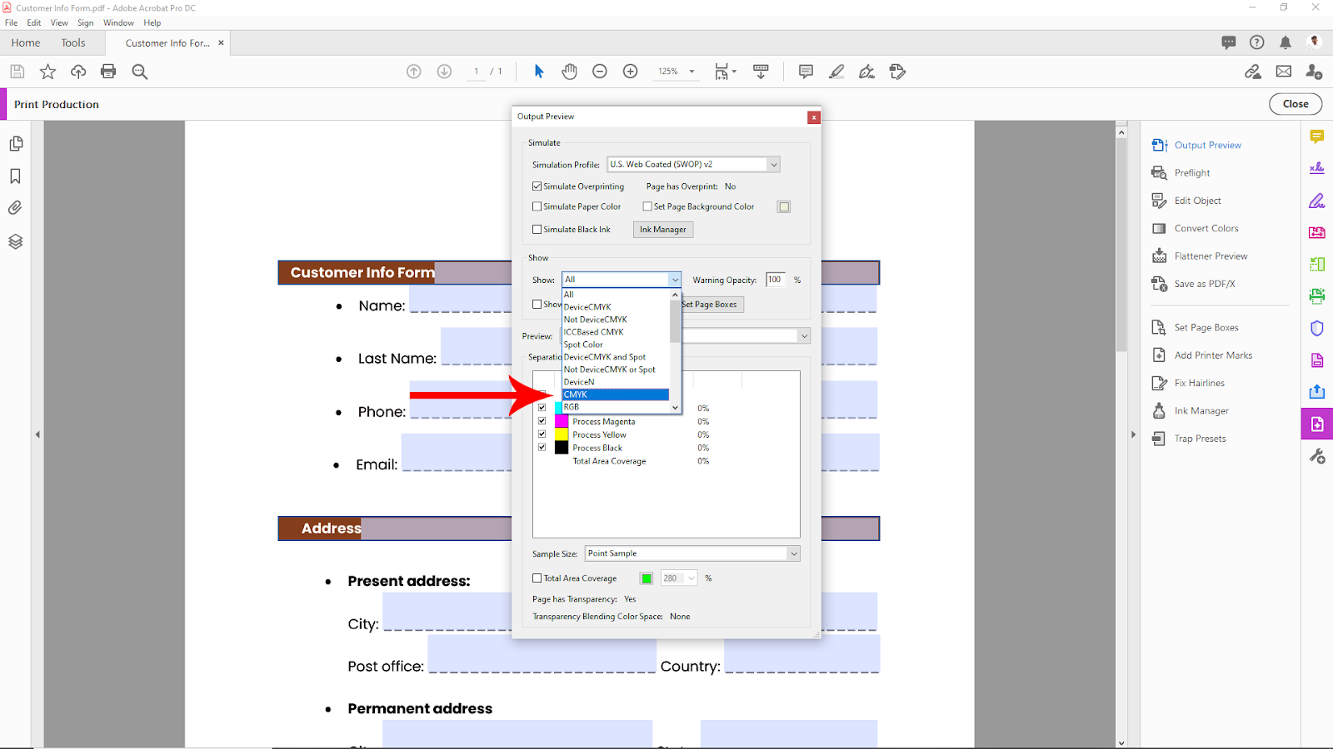Bookmark file with star icon
Screen dimensions: 1333x749
coord(47,72)
